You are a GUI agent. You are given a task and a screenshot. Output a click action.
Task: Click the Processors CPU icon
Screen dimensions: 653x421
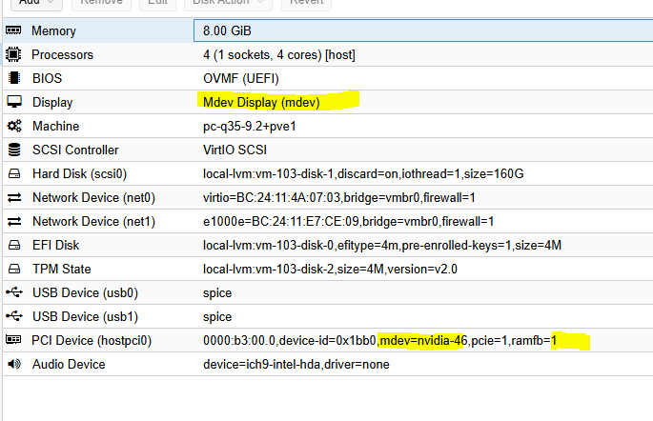click(x=14, y=55)
